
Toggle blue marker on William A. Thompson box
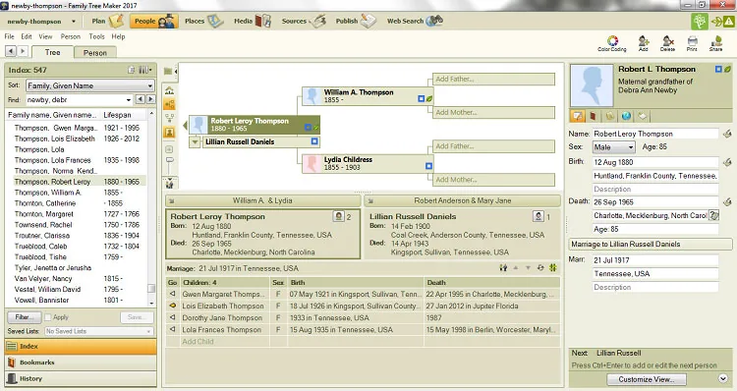click(x=422, y=98)
